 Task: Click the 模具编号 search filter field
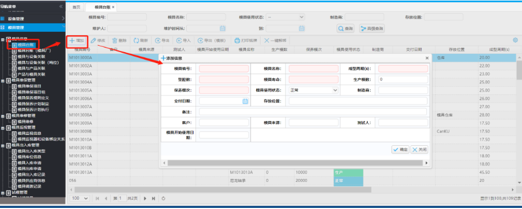coord(127,17)
